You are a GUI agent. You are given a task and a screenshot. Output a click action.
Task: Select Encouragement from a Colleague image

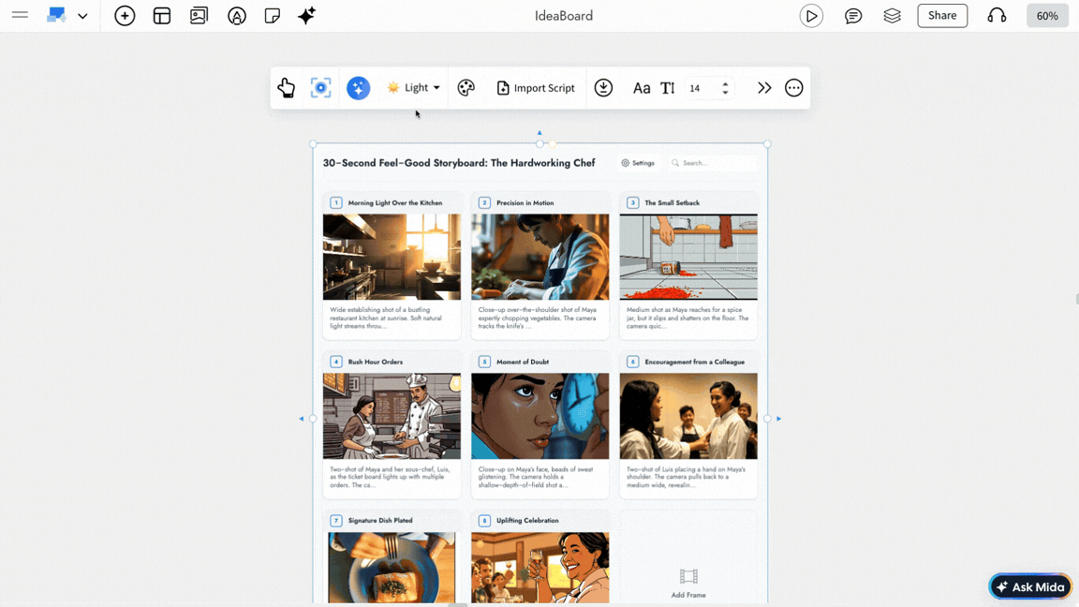(x=688, y=416)
